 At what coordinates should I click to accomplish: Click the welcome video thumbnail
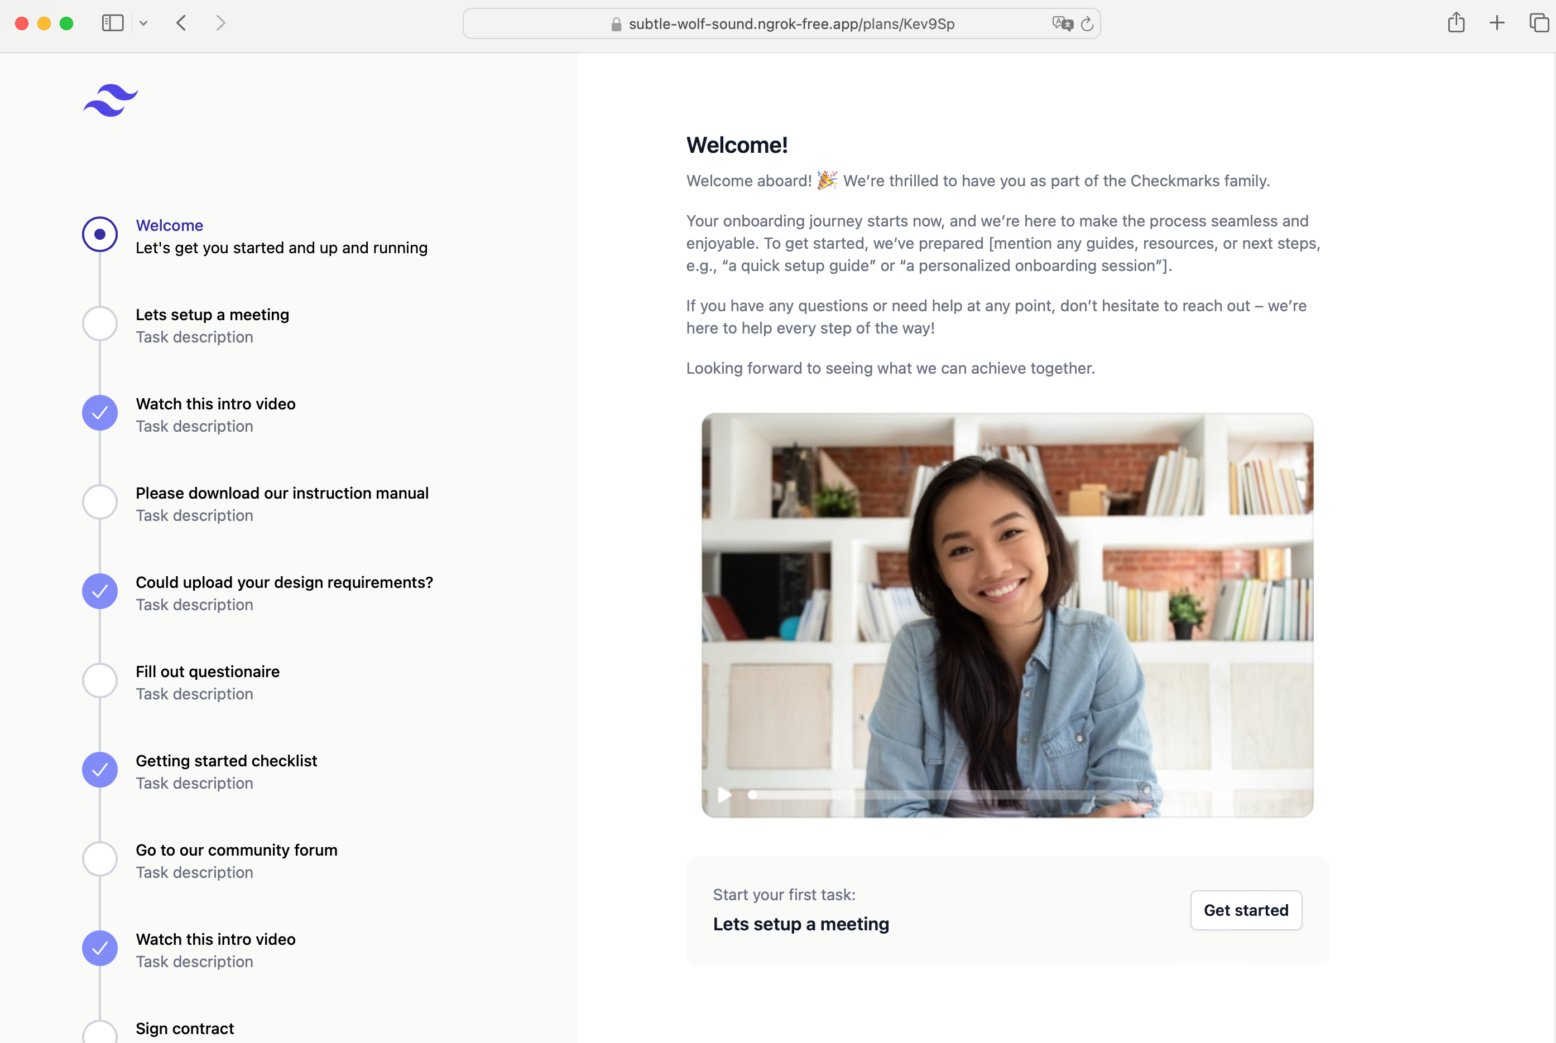pyautogui.click(x=1007, y=615)
